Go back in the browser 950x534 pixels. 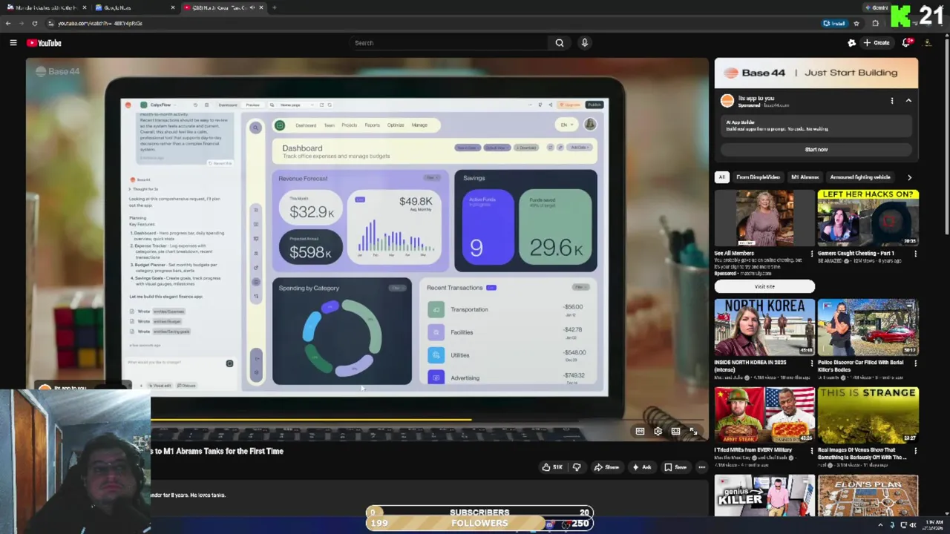tap(8, 23)
